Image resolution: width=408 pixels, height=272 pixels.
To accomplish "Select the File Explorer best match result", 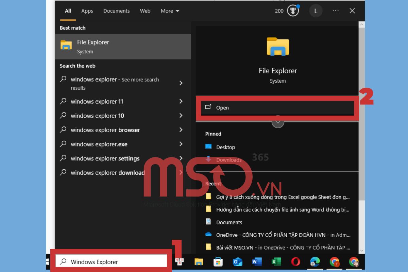I will [123, 47].
